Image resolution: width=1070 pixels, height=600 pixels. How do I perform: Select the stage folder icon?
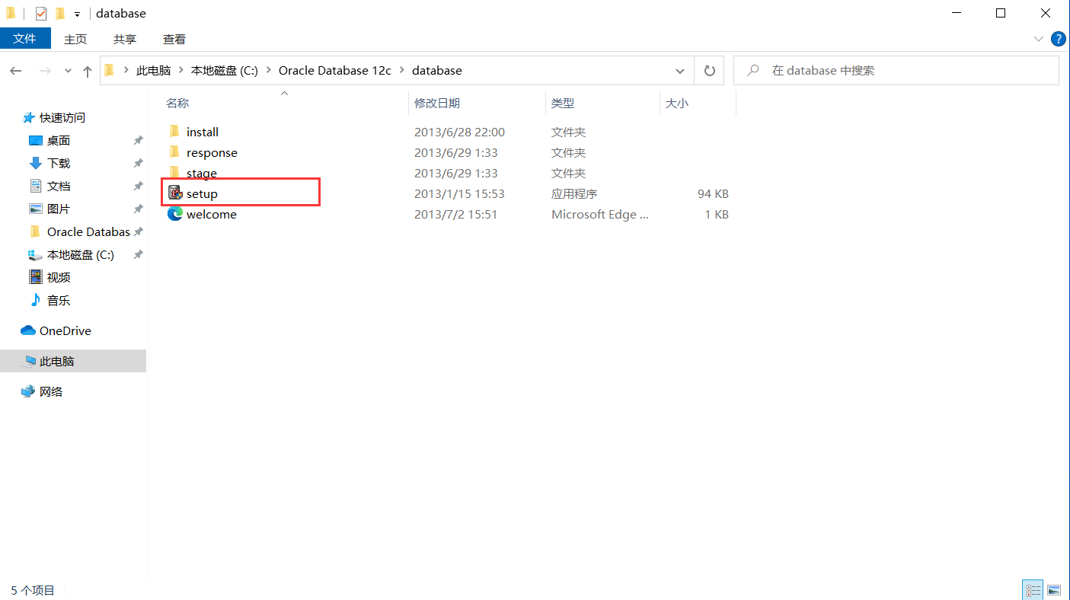174,173
